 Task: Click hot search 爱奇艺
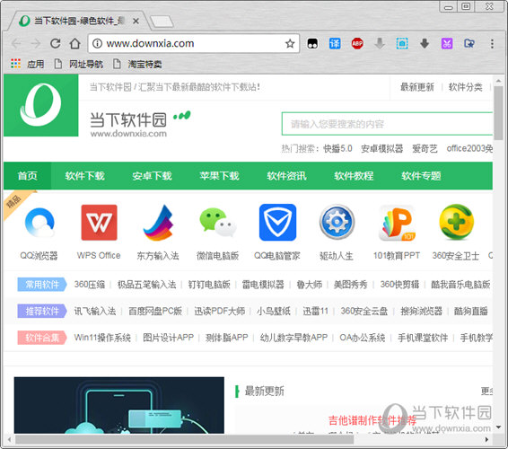tap(425, 148)
